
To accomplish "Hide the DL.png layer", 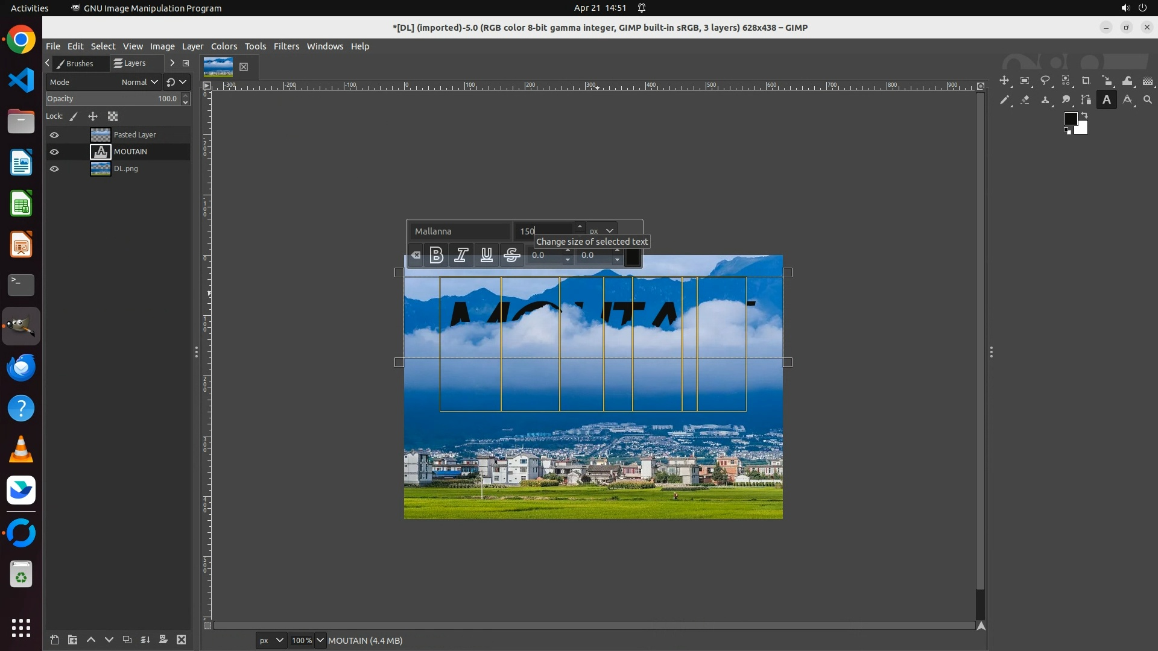I will (x=54, y=169).
